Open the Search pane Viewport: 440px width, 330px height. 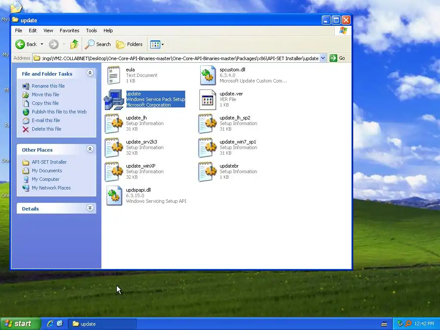coord(98,44)
